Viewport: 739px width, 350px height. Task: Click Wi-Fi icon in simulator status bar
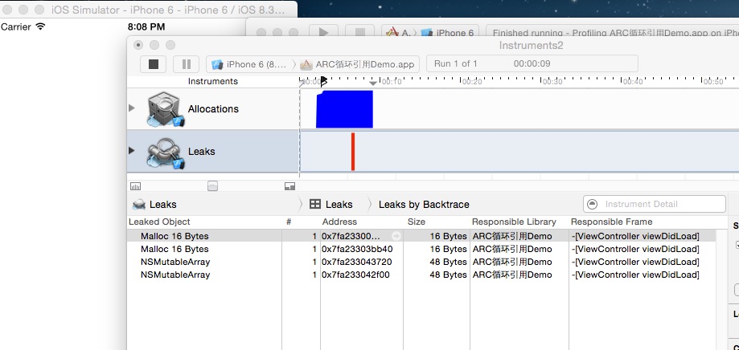(x=40, y=26)
